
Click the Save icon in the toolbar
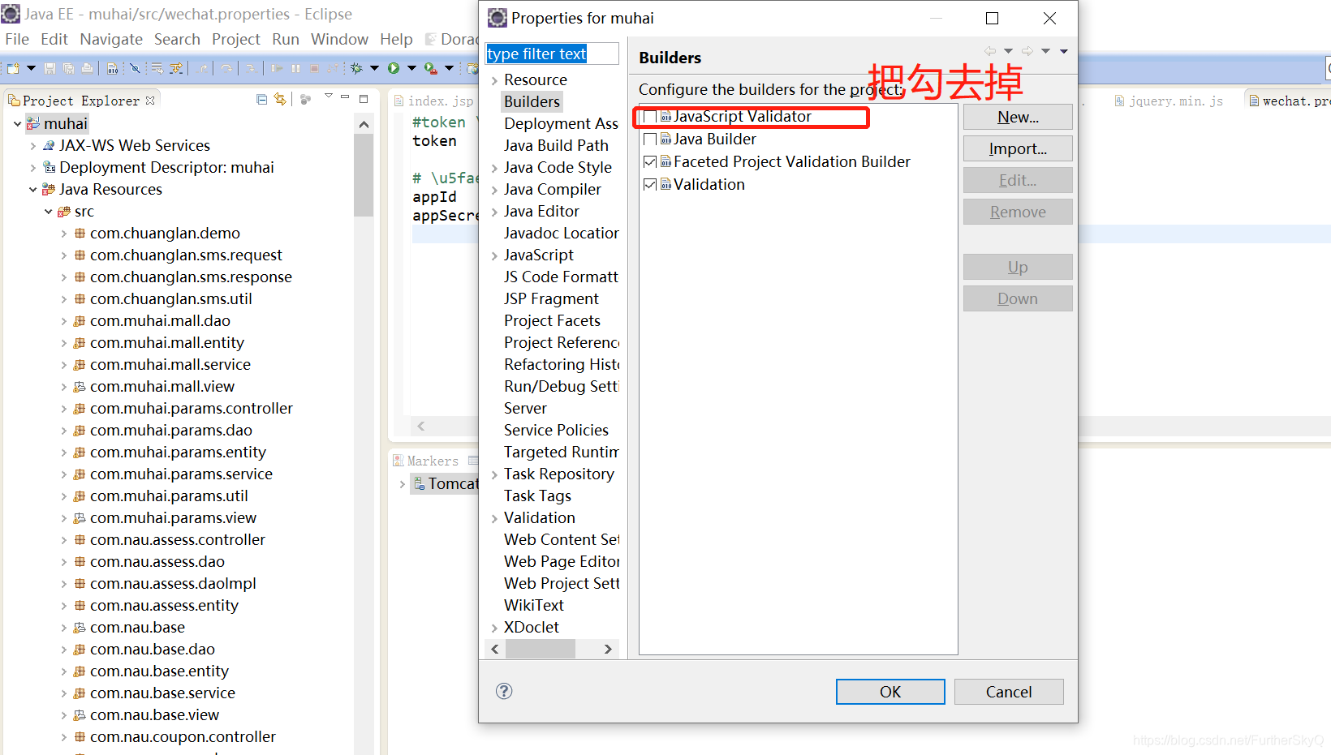click(50, 68)
